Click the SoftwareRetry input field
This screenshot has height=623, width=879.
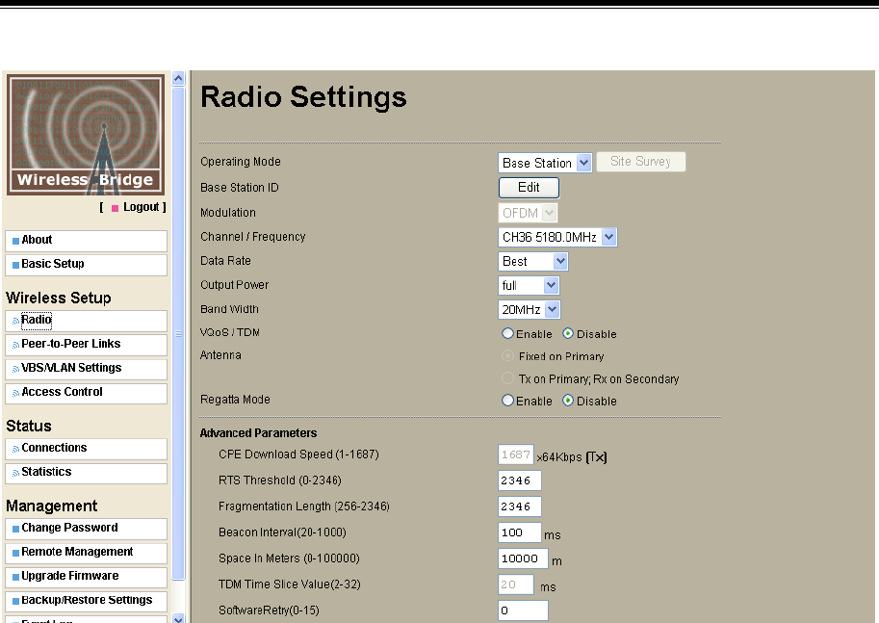[523, 610]
